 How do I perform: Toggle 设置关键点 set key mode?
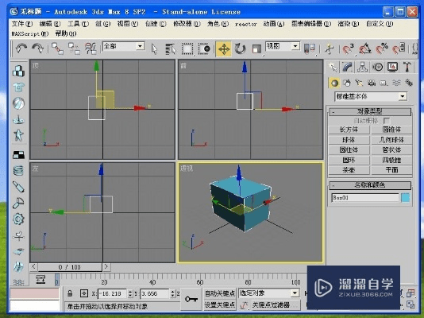[220, 305]
